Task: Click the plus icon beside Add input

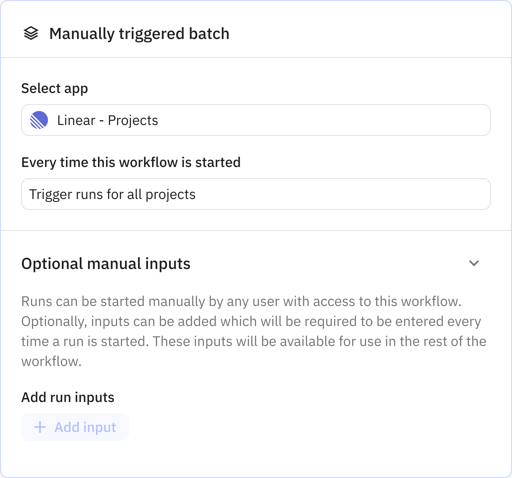Action: [x=40, y=427]
